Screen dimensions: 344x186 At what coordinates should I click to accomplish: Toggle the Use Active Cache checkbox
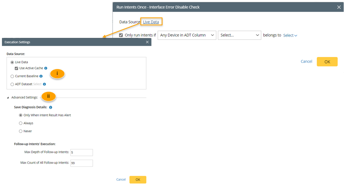(x=17, y=68)
